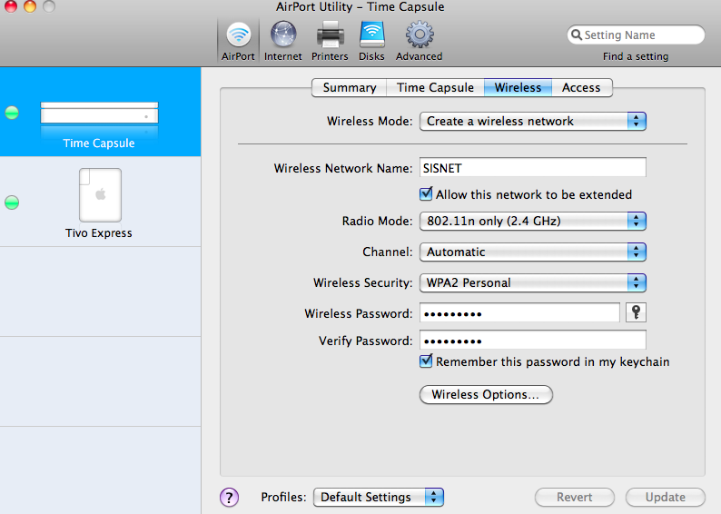Click the Revert button

click(x=574, y=498)
